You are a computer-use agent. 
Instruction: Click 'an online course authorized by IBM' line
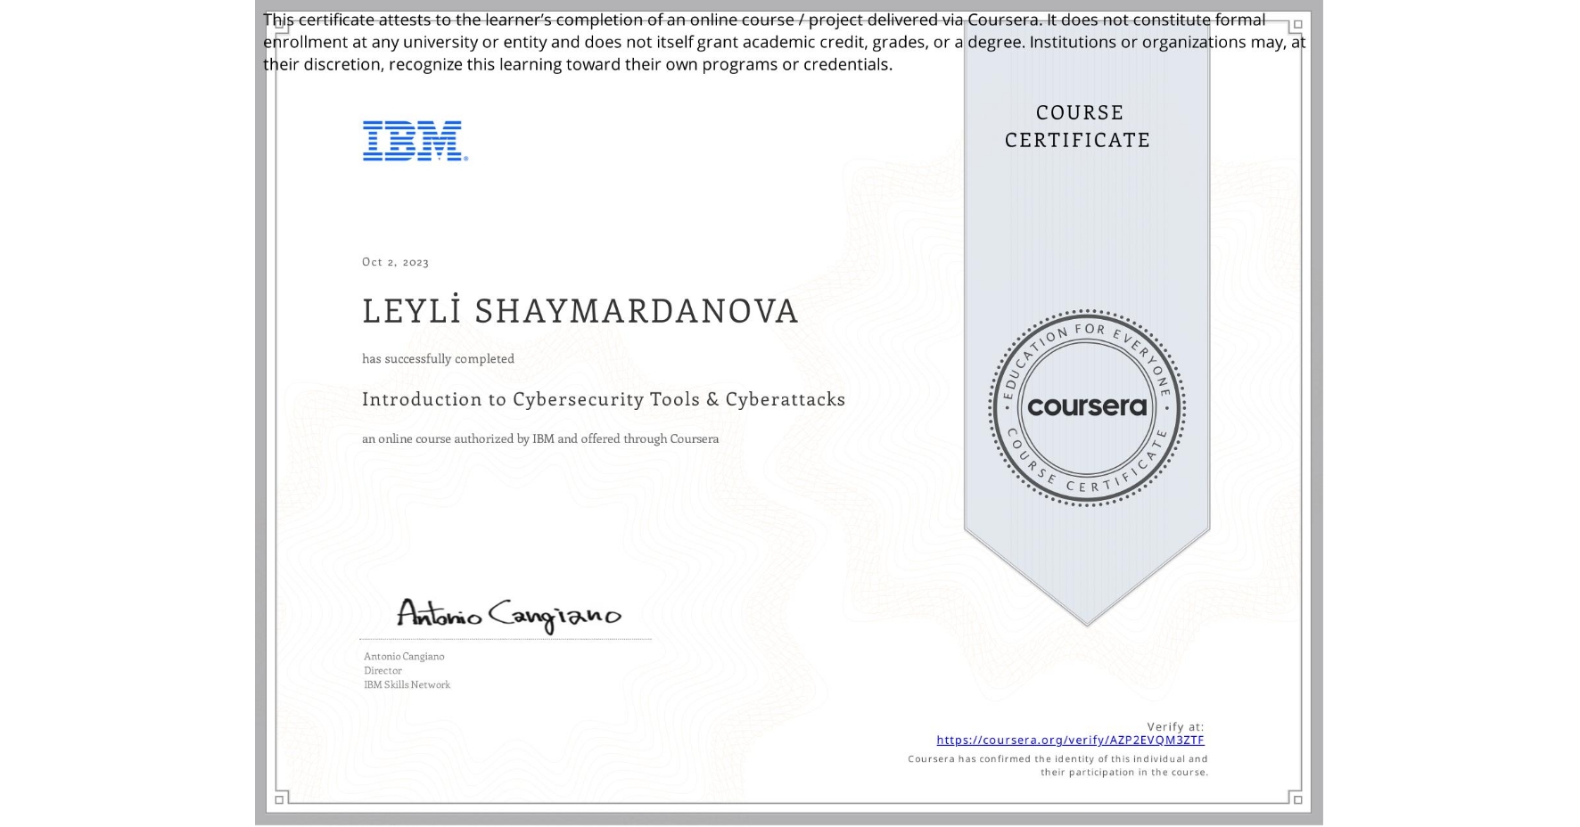[540, 438]
